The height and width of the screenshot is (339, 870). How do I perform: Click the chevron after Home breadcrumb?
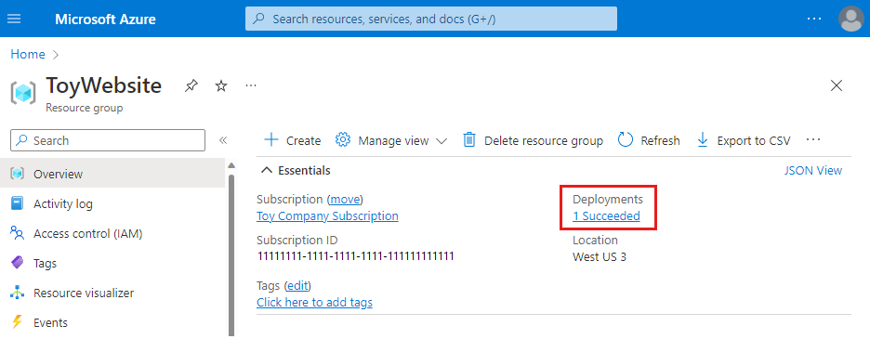pyautogui.click(x=55, y=55)
